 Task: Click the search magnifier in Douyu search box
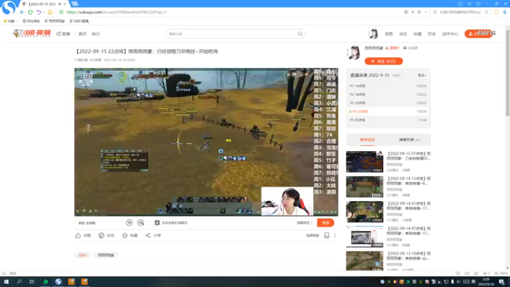[x=300, y=34]
